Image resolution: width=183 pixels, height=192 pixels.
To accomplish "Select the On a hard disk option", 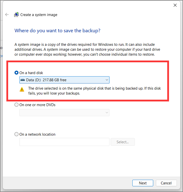I will coord(17,72).
